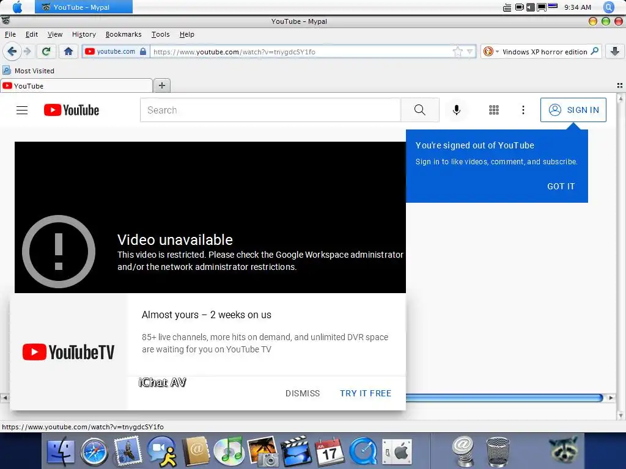The width and height of the screenshot is (626, 469).
Task: Open the Edit menu
Action: point(32,34)
